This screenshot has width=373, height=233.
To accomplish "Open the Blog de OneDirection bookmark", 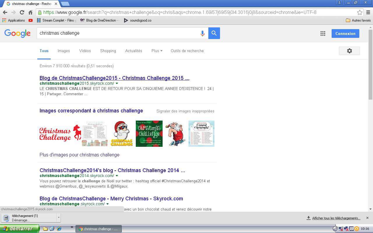I will coord(100,20).
